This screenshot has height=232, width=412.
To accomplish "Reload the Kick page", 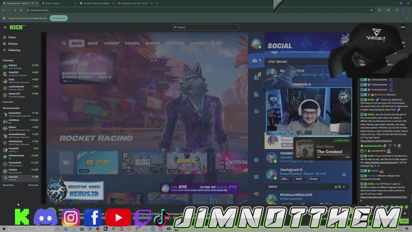I will [15, 10].
